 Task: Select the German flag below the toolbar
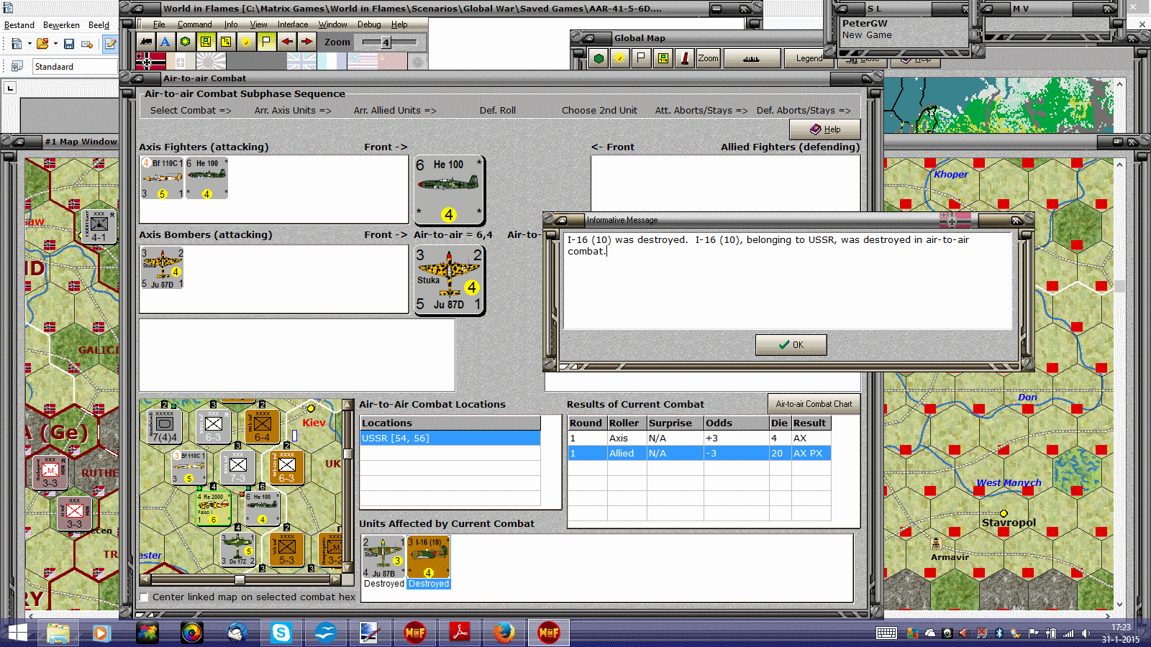(x=150, y=61)
